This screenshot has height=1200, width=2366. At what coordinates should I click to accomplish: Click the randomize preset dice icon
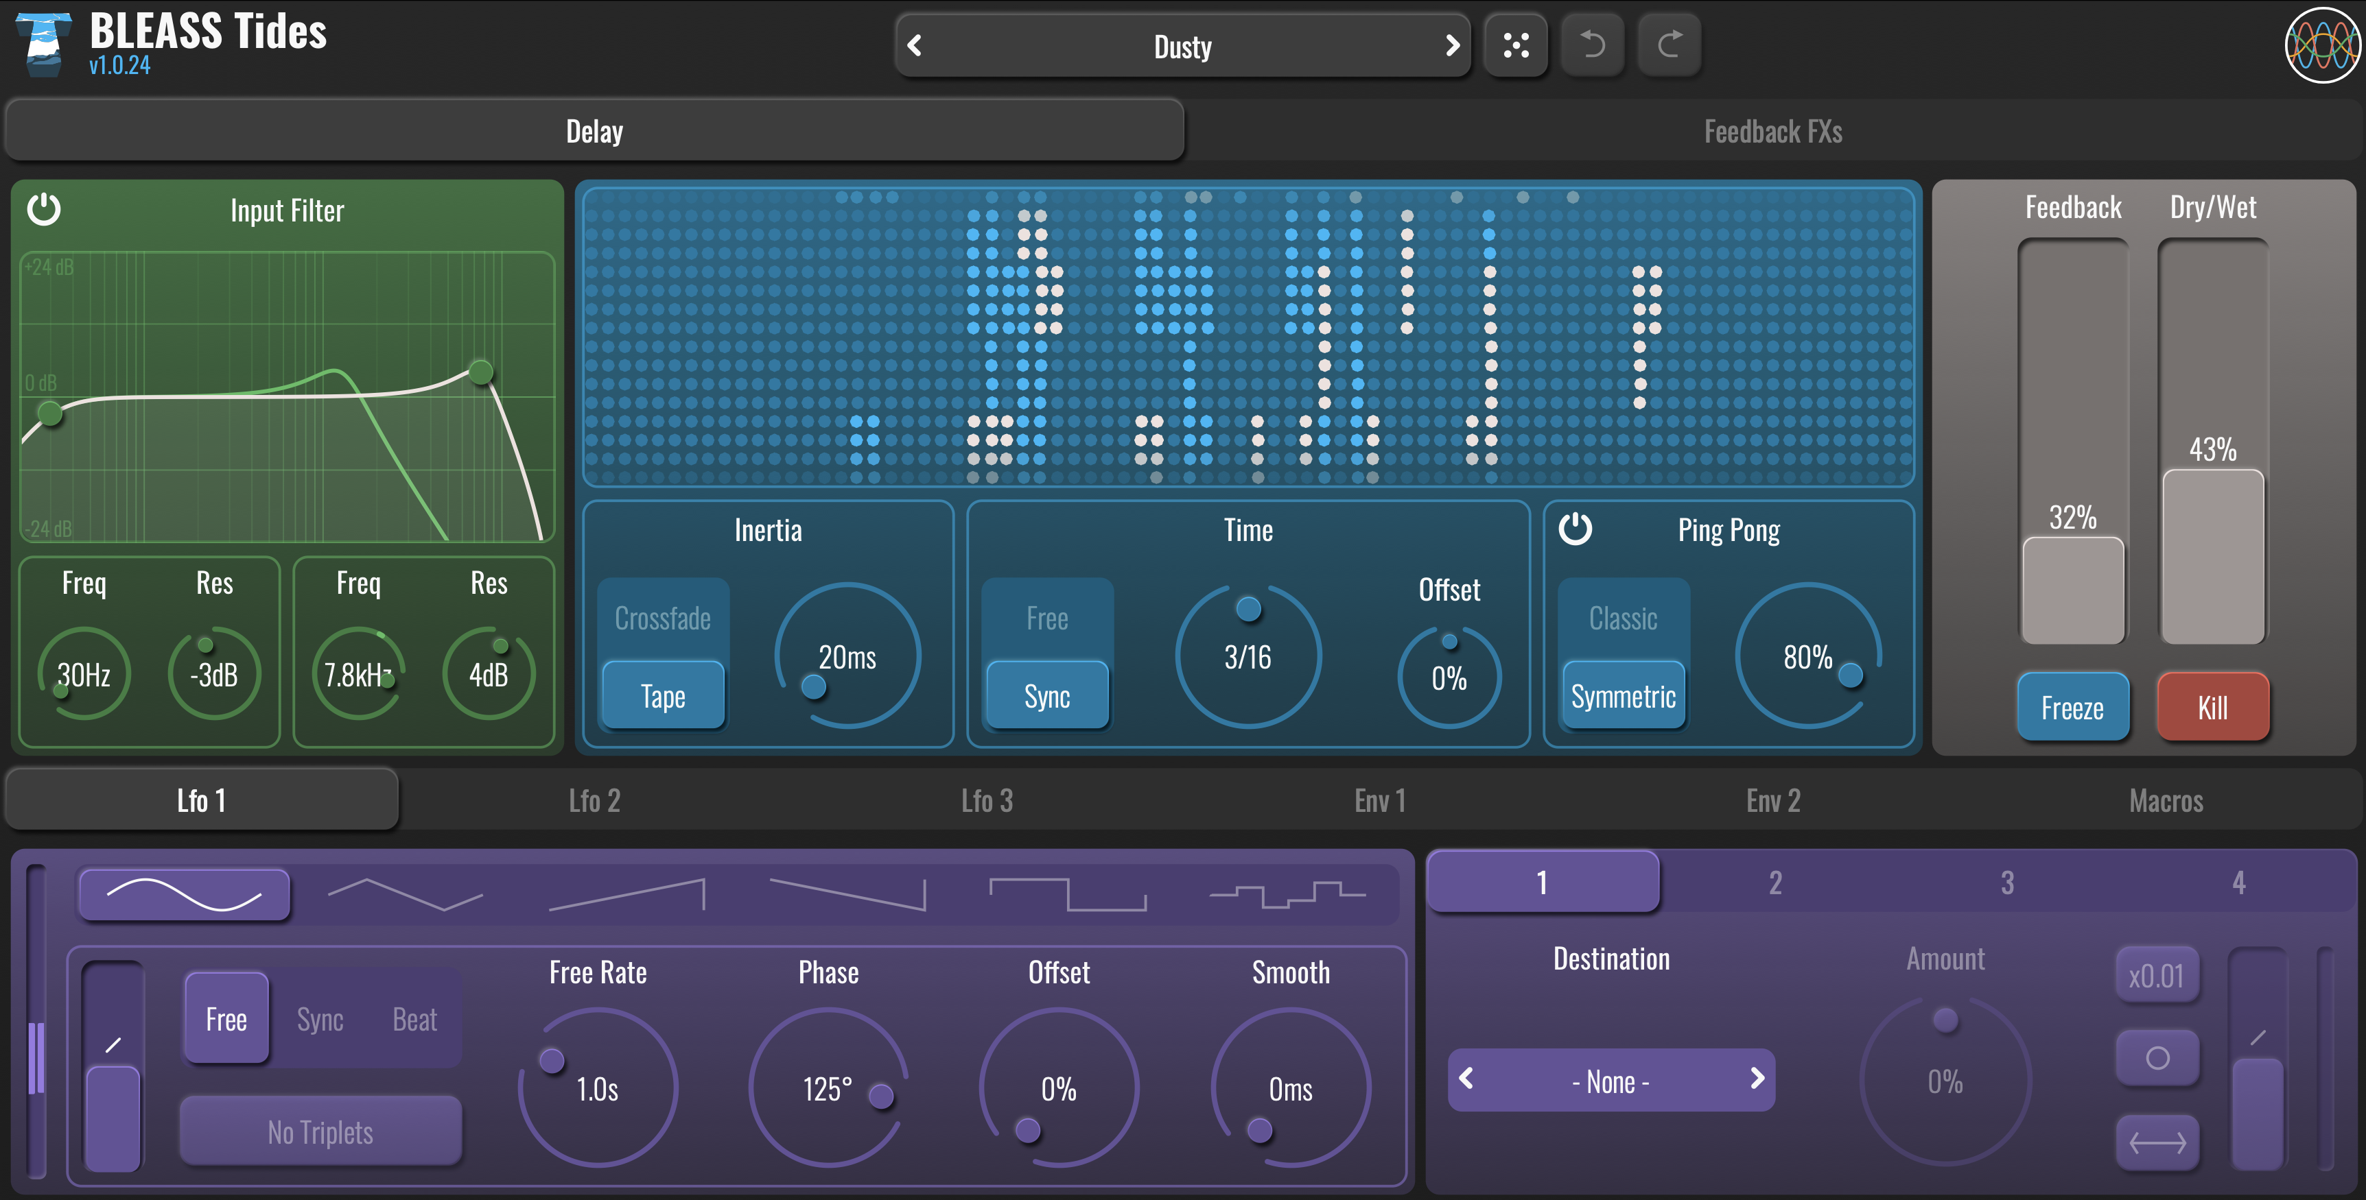[1516, 44]
